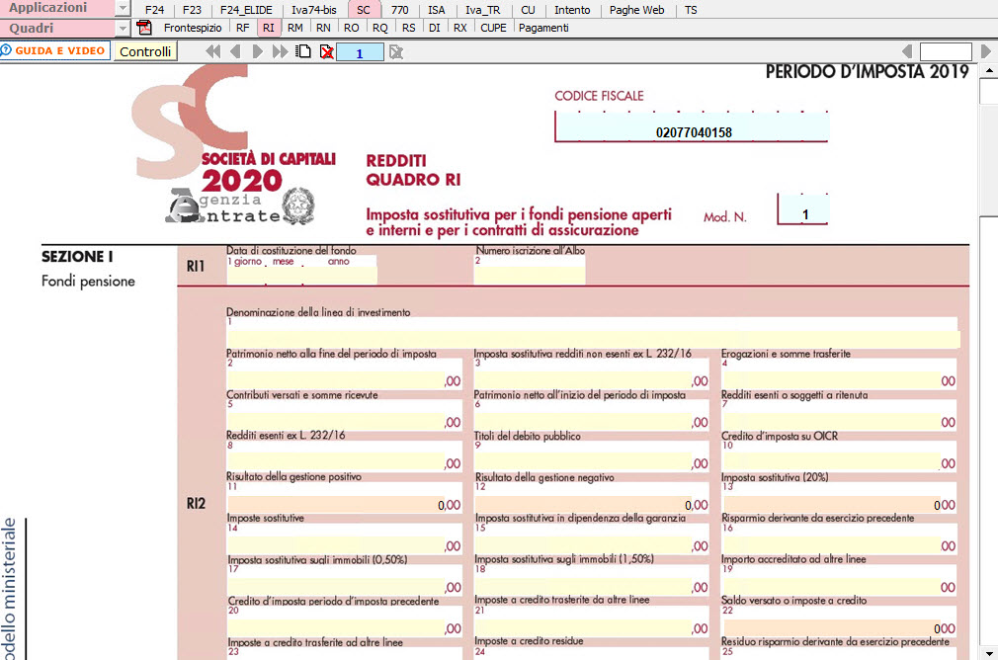Open the CU tab
The image size is (998, 660).
click(x=528, y=10)
